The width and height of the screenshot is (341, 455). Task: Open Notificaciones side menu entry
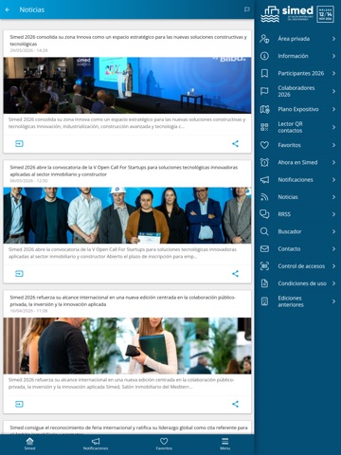(297, 180)
